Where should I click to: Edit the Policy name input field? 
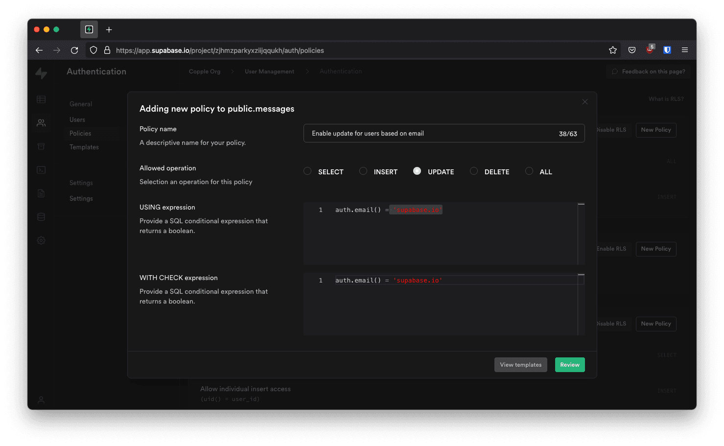(x=431, y=134)
